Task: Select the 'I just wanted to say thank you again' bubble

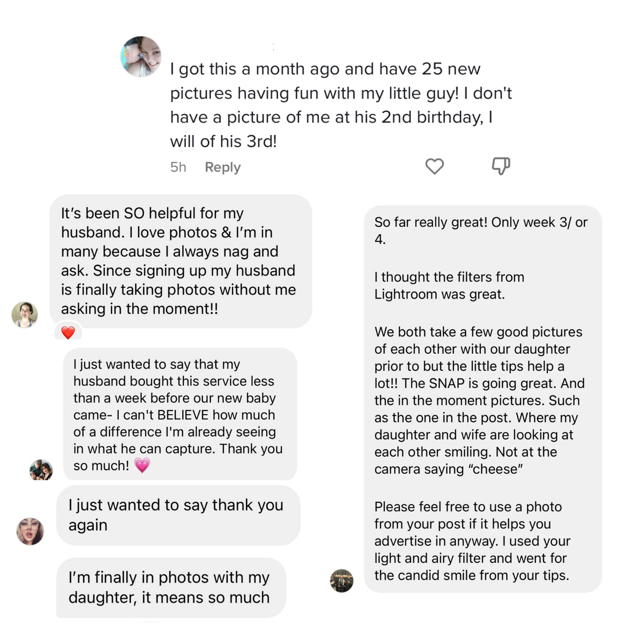Action: pyautogui.click(x=178, y=515)
